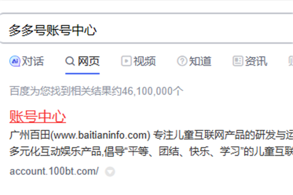Select the 网页 tab label
This screenshot has height=195, width=293.
(88, 61)
